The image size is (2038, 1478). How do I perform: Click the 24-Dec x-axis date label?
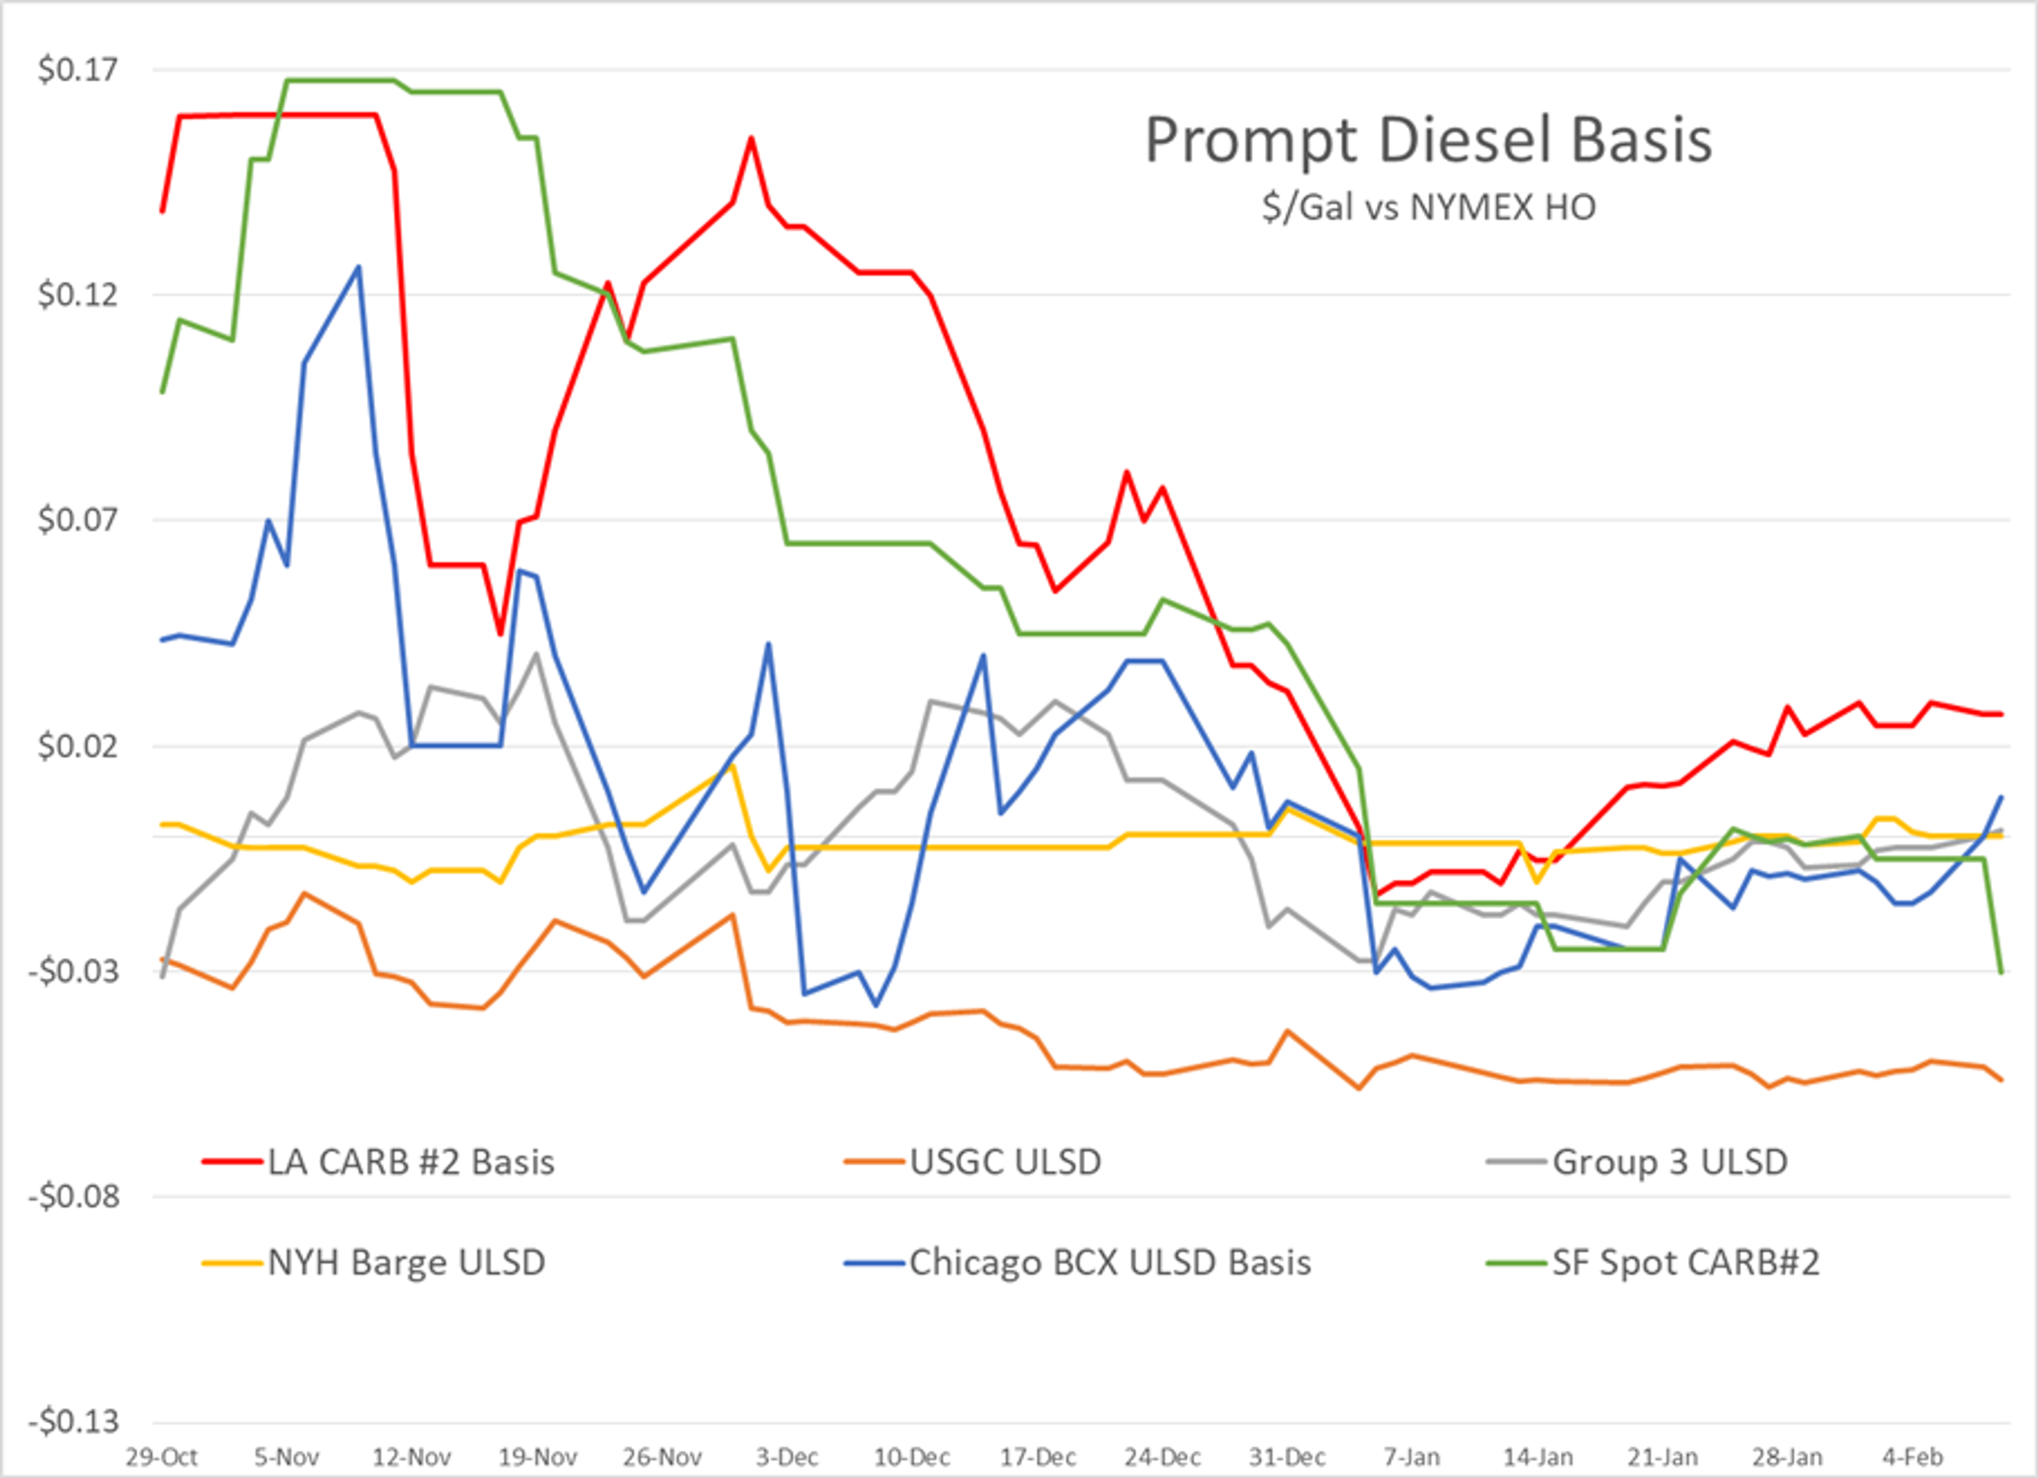tap(1163, 1456)
